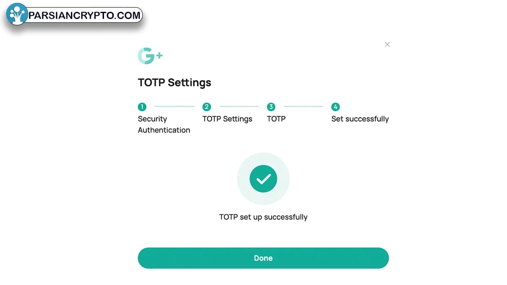Click the green G letter logo
This screenshot has width=507, height=285.
(x=146, y=56)
